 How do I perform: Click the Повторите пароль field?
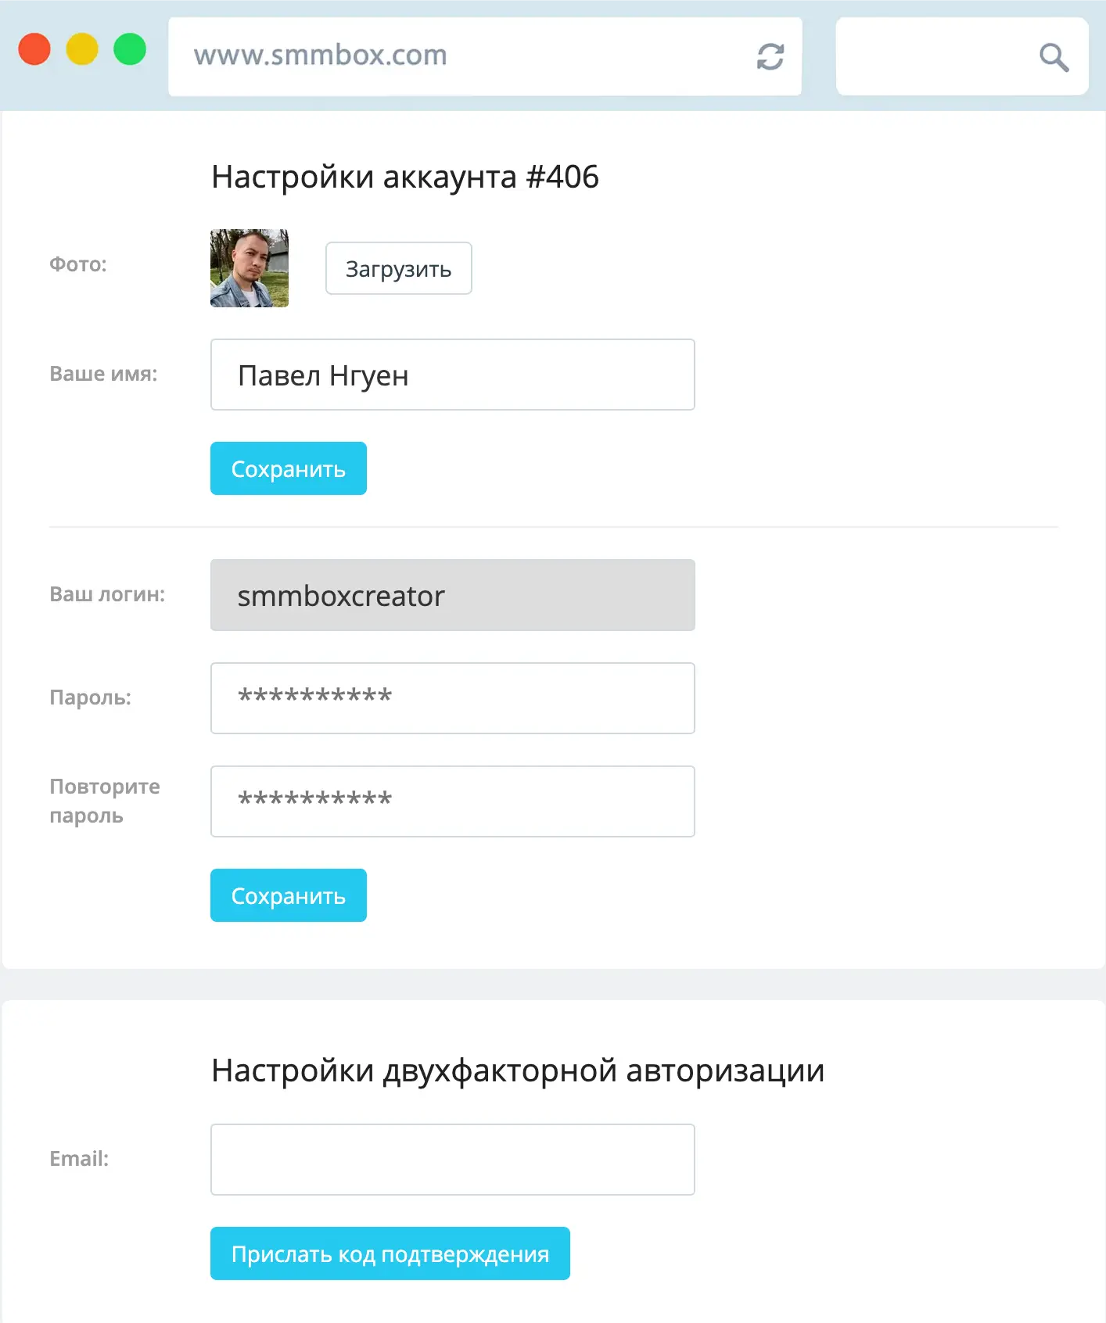[453, 801]
